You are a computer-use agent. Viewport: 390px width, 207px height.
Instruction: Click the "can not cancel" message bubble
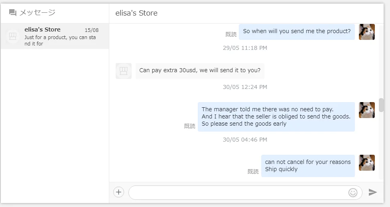click(x=307, y=166)
